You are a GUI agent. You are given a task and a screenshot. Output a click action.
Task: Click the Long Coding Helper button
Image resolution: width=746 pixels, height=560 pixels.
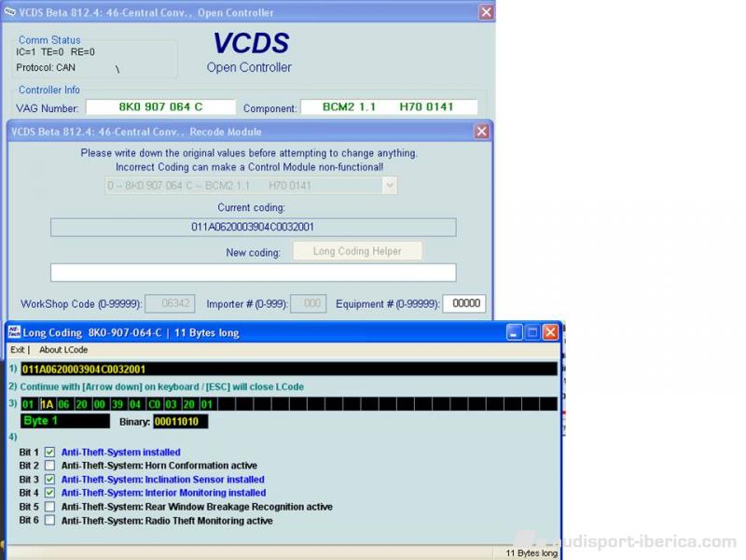pyautogui.click(x=357, y=251)
